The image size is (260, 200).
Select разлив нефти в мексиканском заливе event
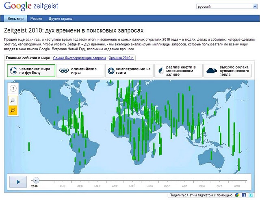pyautogui.click(x=178, y=71)
